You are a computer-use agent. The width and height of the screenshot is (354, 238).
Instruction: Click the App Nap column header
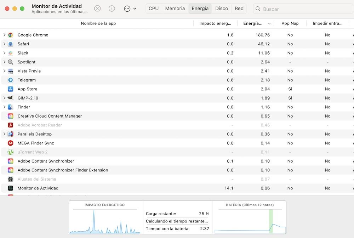point(290,23)
